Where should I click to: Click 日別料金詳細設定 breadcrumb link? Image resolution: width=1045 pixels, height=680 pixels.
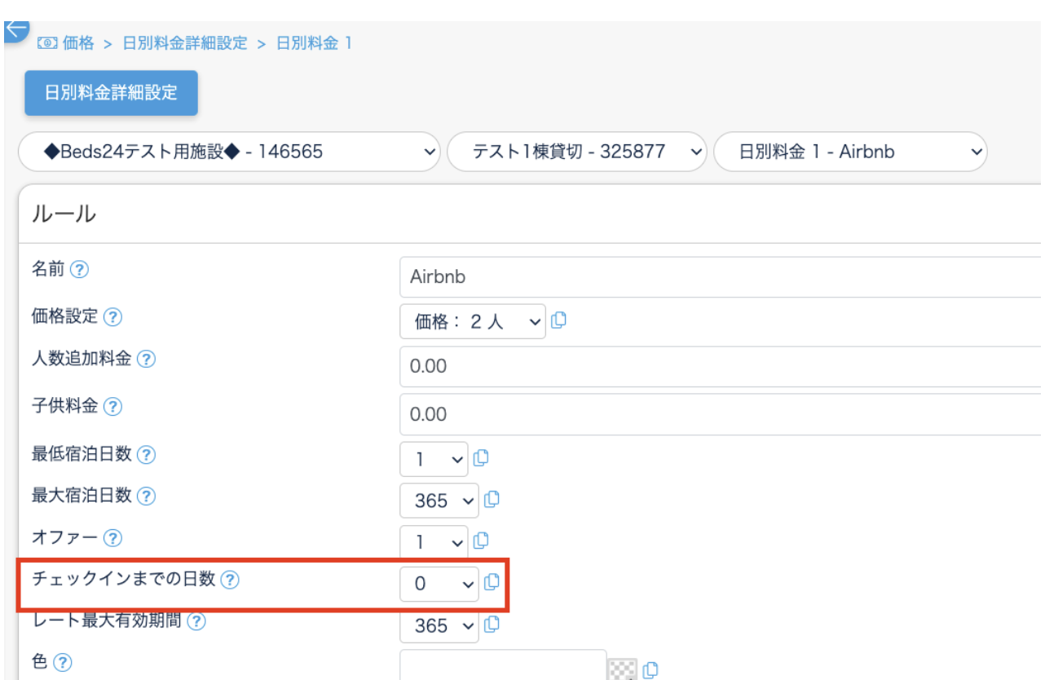pyautogui.click(x=184, y=44)
